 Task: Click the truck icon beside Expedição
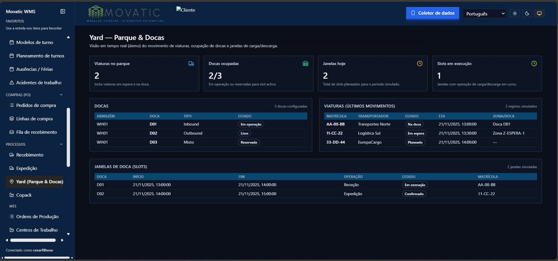point(12,168)
